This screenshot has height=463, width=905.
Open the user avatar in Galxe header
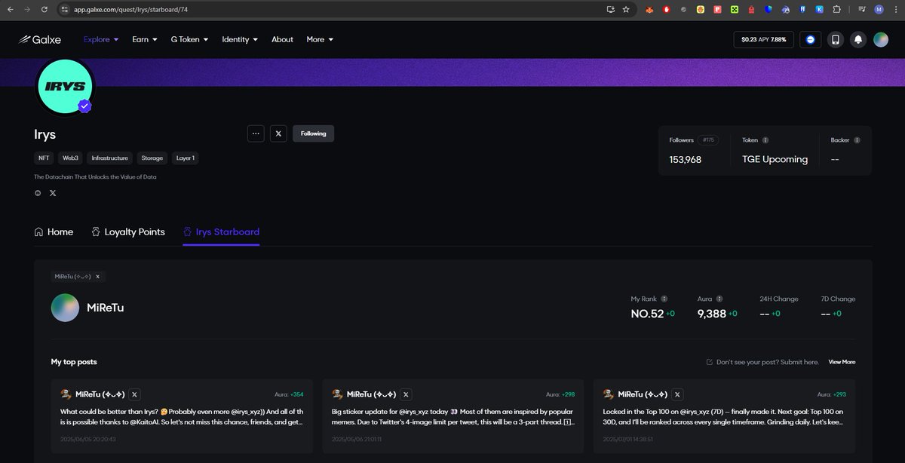(x=881, y=39)
